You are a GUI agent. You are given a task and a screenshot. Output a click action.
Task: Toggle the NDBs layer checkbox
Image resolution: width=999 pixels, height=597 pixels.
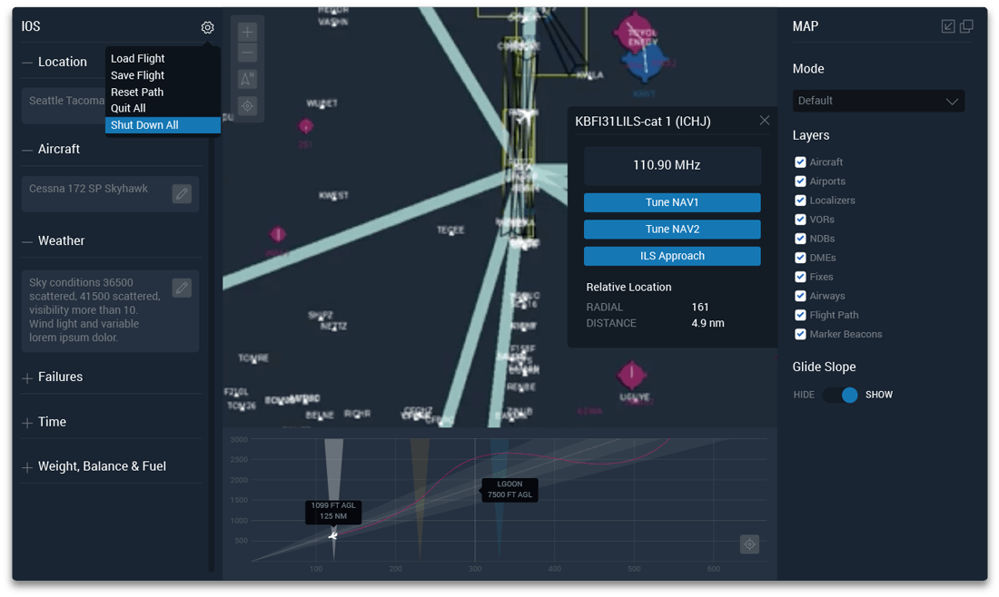800,239
